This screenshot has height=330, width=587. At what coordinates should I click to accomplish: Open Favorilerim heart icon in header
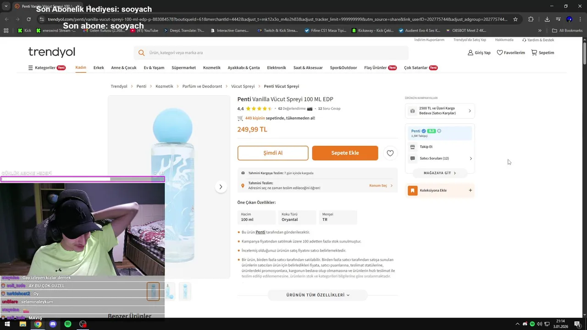[500, 53]
